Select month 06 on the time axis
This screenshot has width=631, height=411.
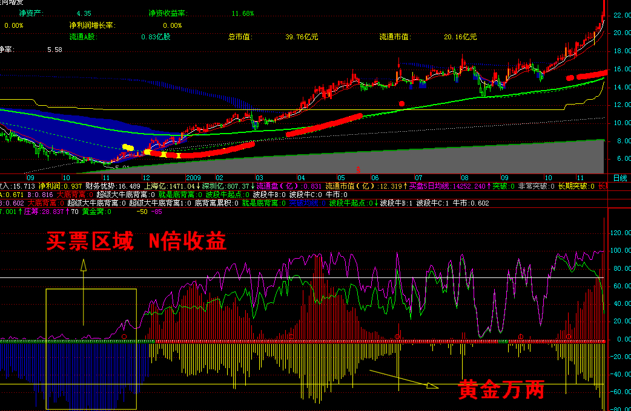pyautogui.click(x=375, y=178)
